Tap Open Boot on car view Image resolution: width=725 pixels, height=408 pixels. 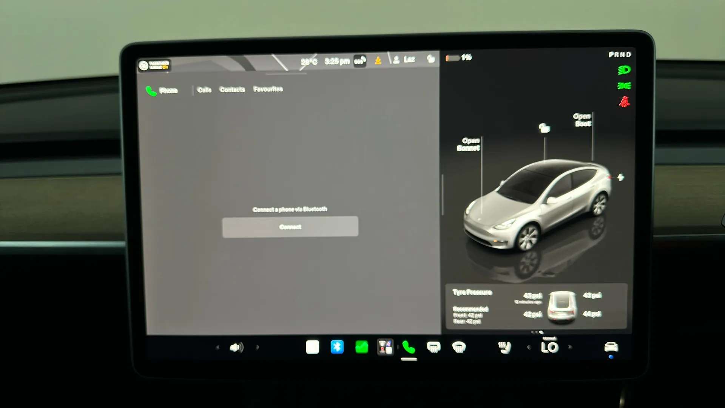coord(582,120)
